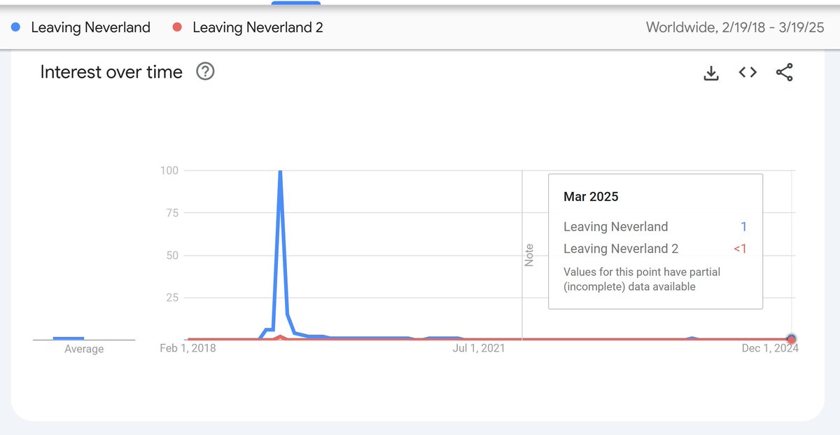The image size is (840, 435).
Task: Click the red Leaving Neverland 2 legend dot
Action: click(176, 27)
